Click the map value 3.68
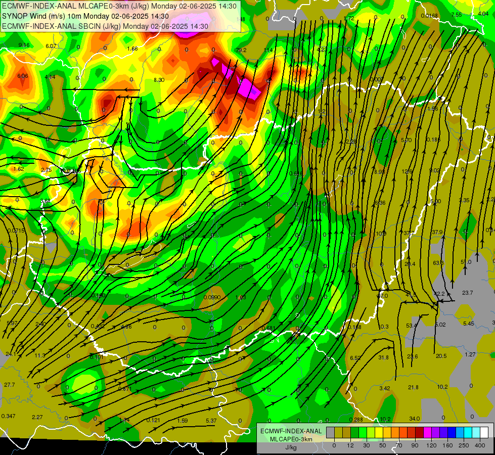Image resolution: width=495 pixels, height=455 pixels. 46,201
